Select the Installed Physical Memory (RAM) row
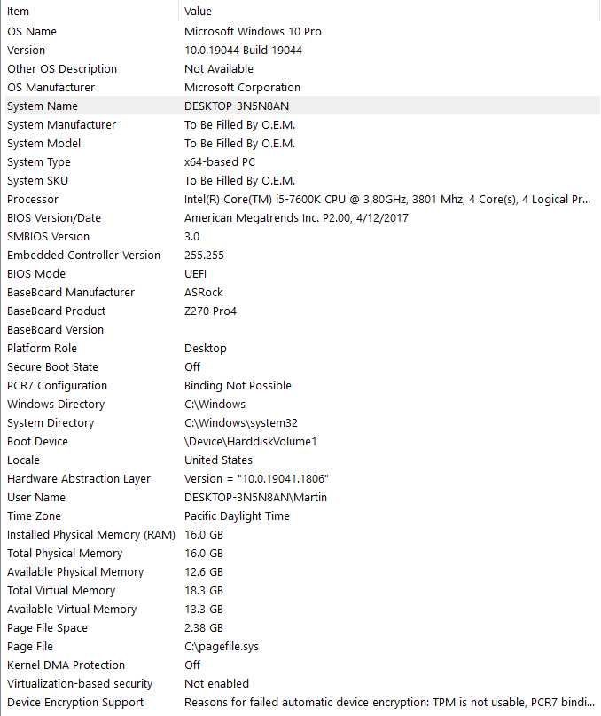The image size is (601, 716). coord(300,535)
